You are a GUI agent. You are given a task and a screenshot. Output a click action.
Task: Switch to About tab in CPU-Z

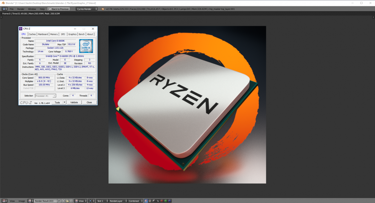pyautogui.click(x=90, y=34)
